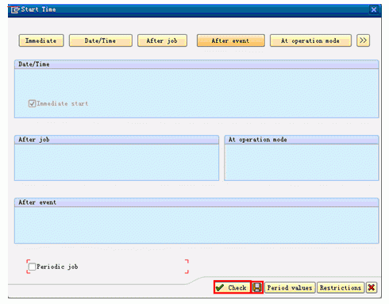This screenshot has height=304, width=389.
Task: Click the Save diskette icon
Action: 257,287
